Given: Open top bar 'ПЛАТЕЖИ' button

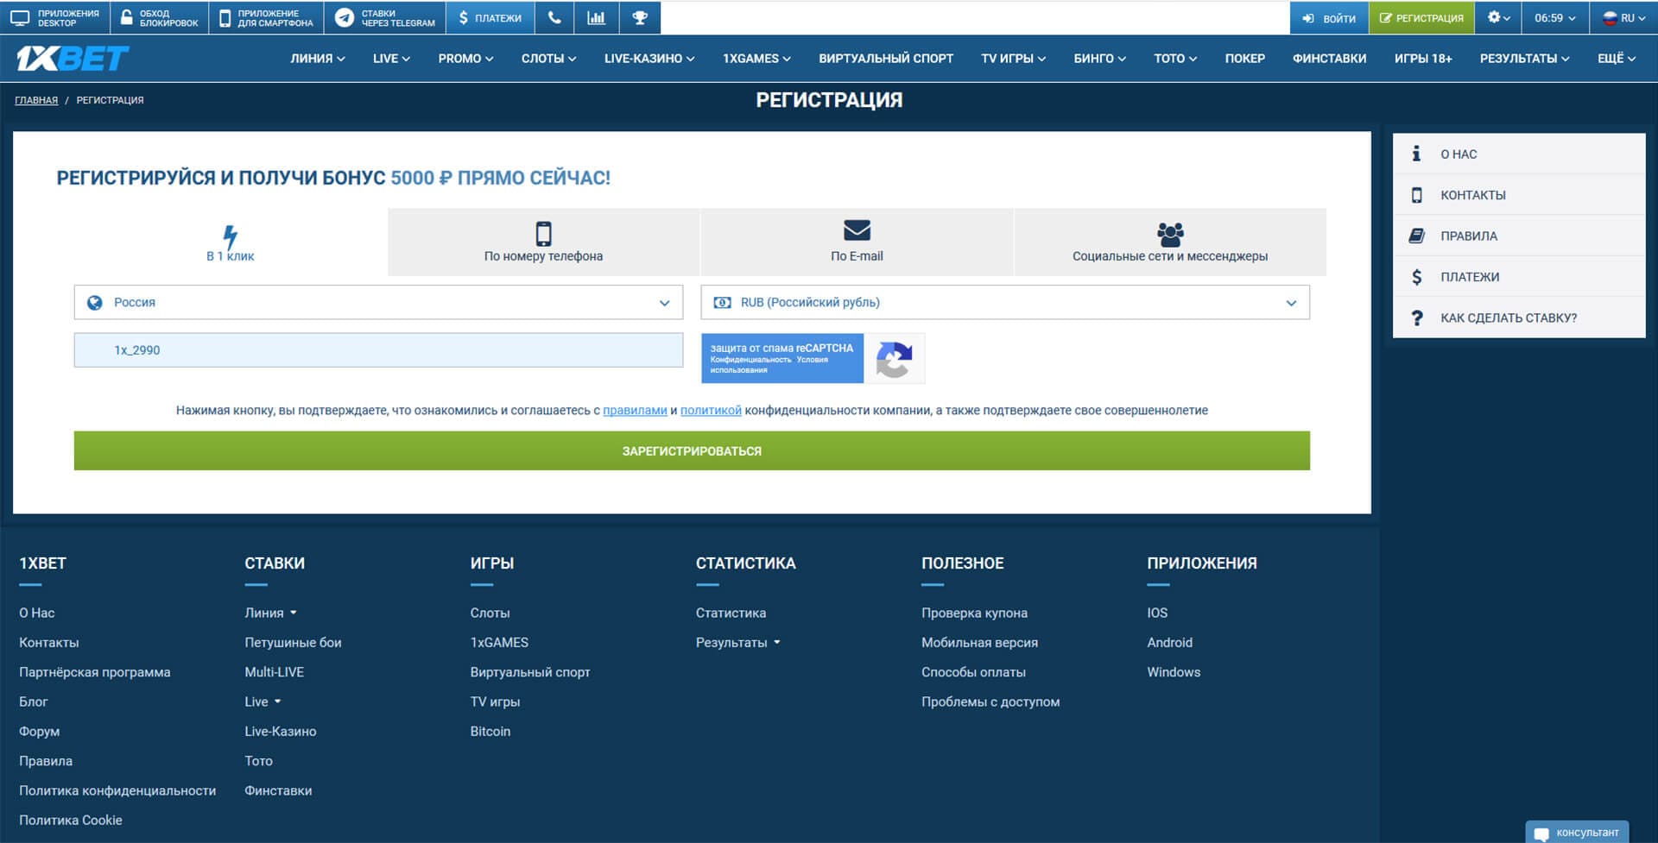Looking at the screenshot, I should (x=490, y=17).
